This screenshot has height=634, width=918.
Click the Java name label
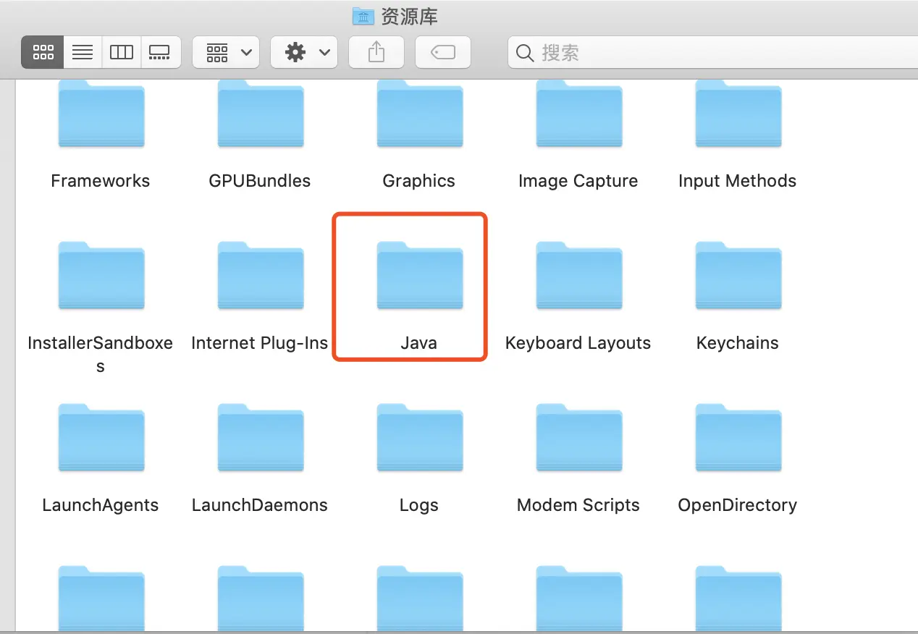419,343
